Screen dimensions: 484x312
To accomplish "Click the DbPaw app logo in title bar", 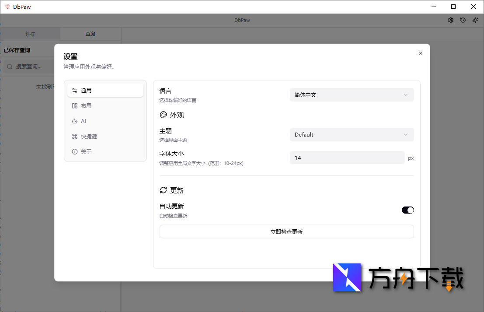I will click(7, 7).
